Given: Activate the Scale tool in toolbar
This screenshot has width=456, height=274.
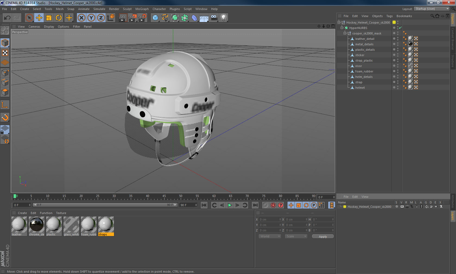Looking at the screenshot, I should click(x=49, y=18).
